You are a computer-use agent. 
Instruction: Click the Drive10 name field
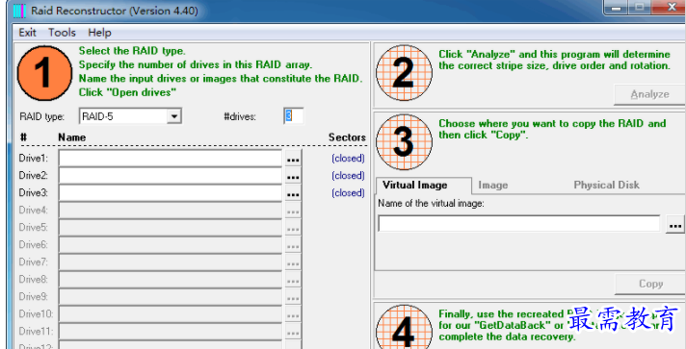pos(171,313)
